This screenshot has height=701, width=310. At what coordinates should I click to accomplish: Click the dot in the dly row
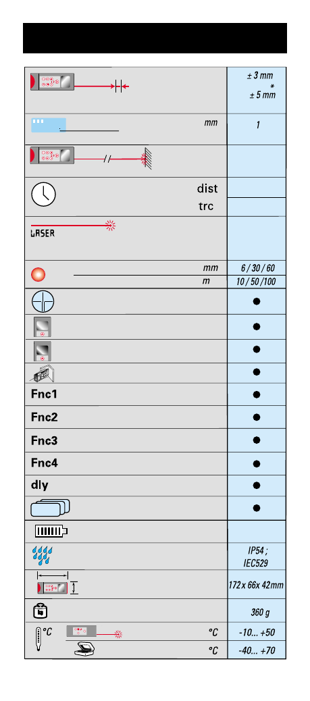pyautogui.click(x=257, y=485)
